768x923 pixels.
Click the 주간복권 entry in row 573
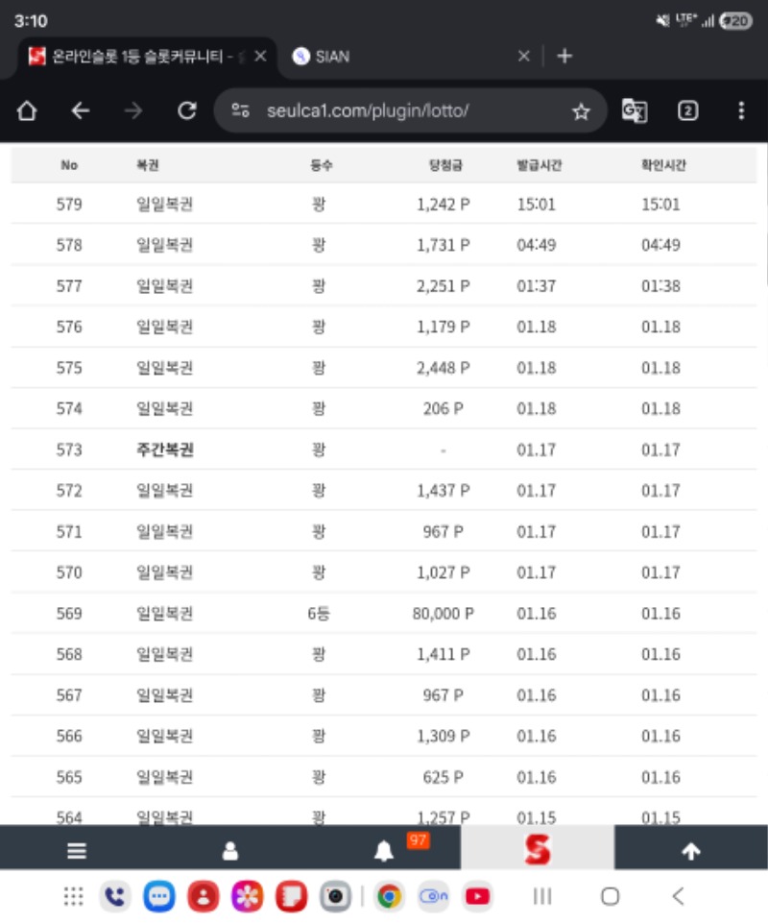(165, 449)
